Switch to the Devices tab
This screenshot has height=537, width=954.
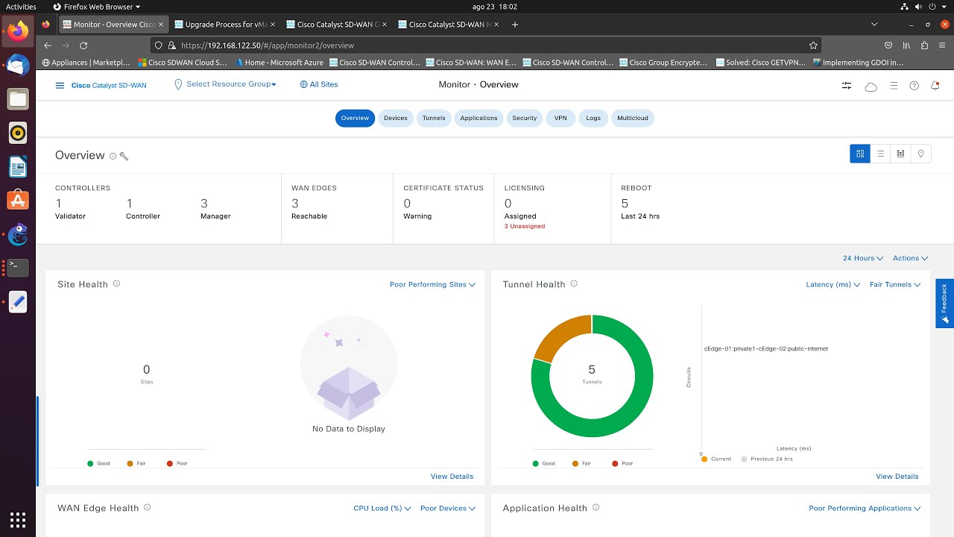click(x=396, y=118)
